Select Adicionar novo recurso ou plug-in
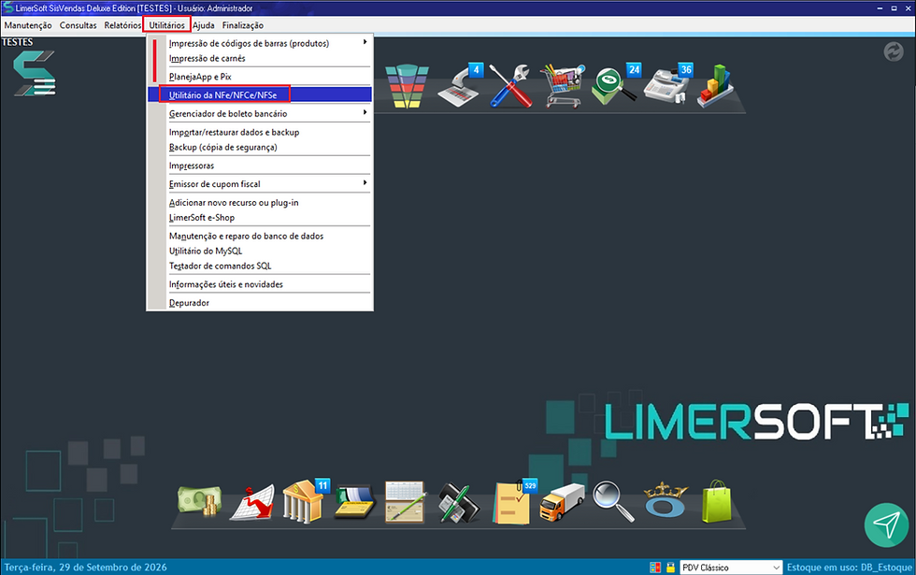This screenshot has width=916, height=575. (x=261, y=202)
